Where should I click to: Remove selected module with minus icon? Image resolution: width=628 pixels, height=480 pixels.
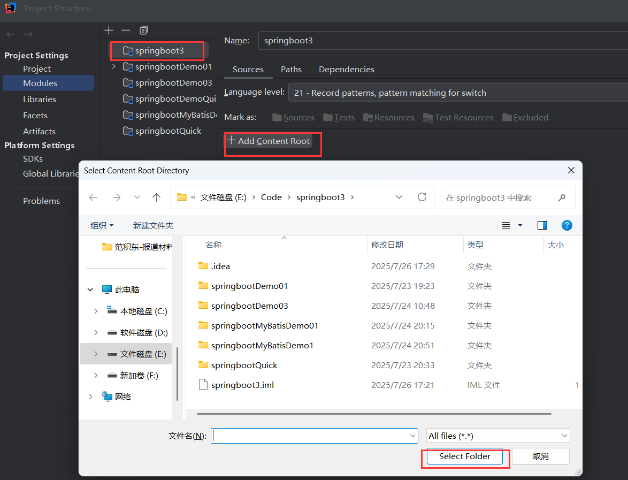[126, 30]
